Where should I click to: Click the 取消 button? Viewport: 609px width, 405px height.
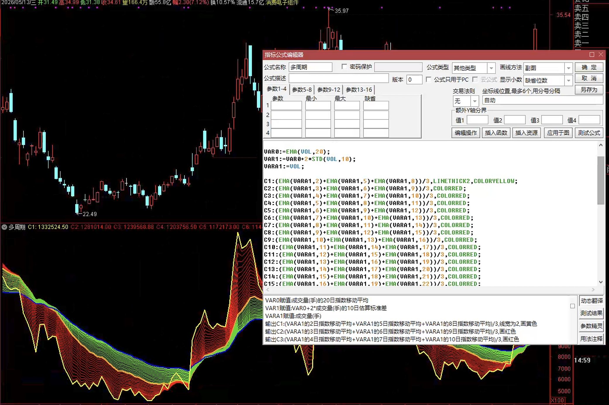(x=589, y=78)
